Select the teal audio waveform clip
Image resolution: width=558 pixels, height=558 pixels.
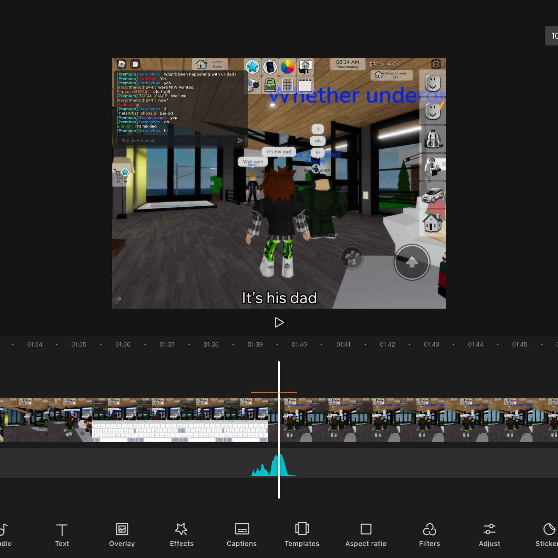click(x=273, y=465)
